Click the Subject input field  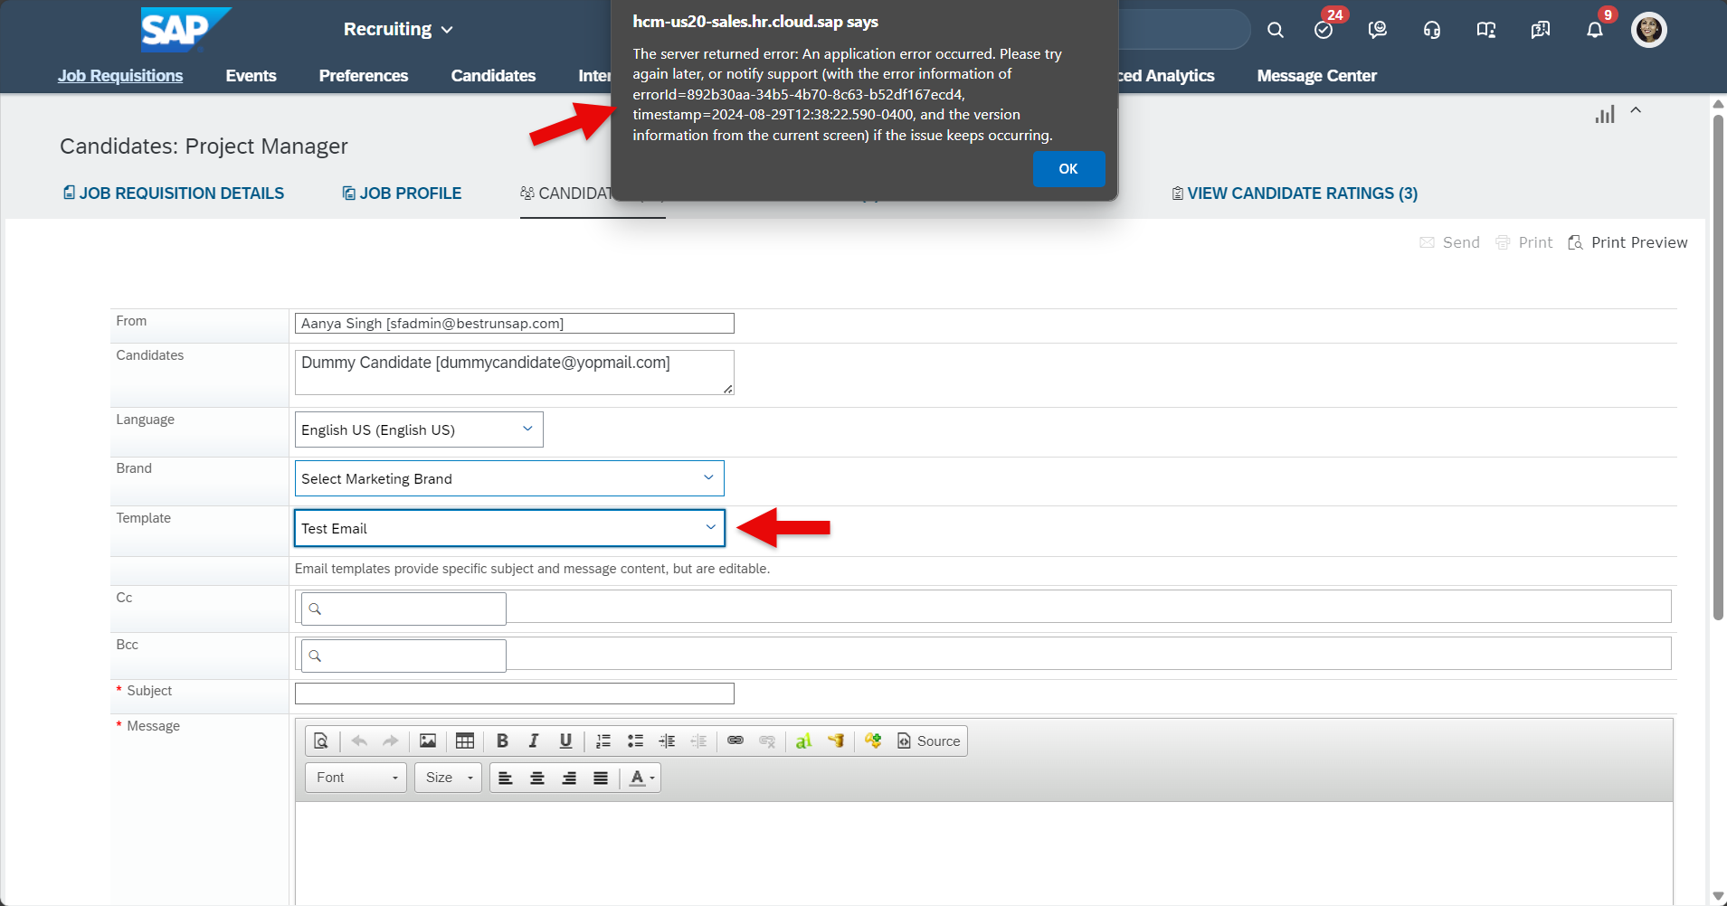pyautogui.click(x=514, y=694)
